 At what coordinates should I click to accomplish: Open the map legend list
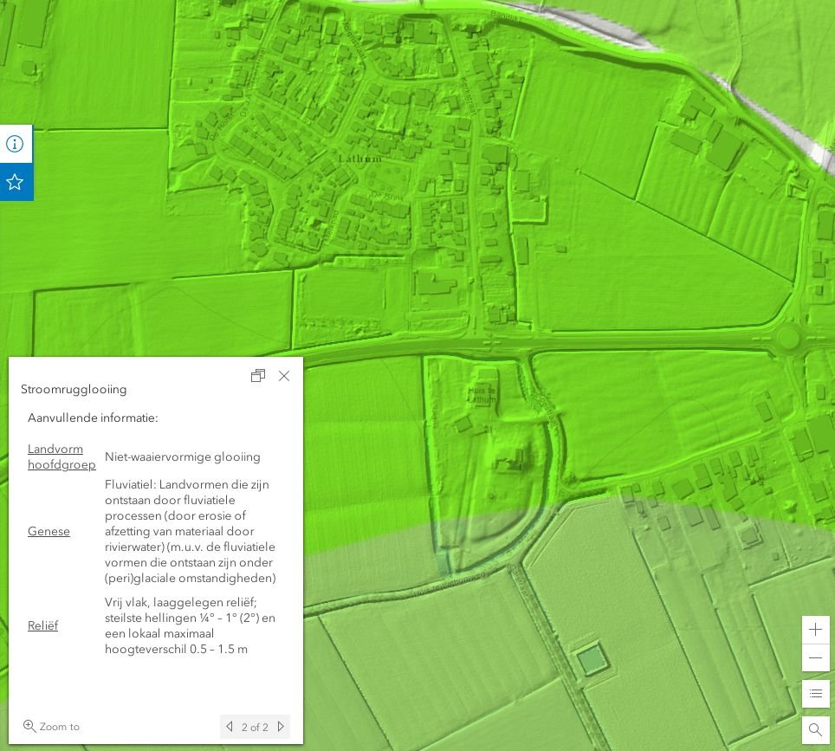(x=815, y=694)
